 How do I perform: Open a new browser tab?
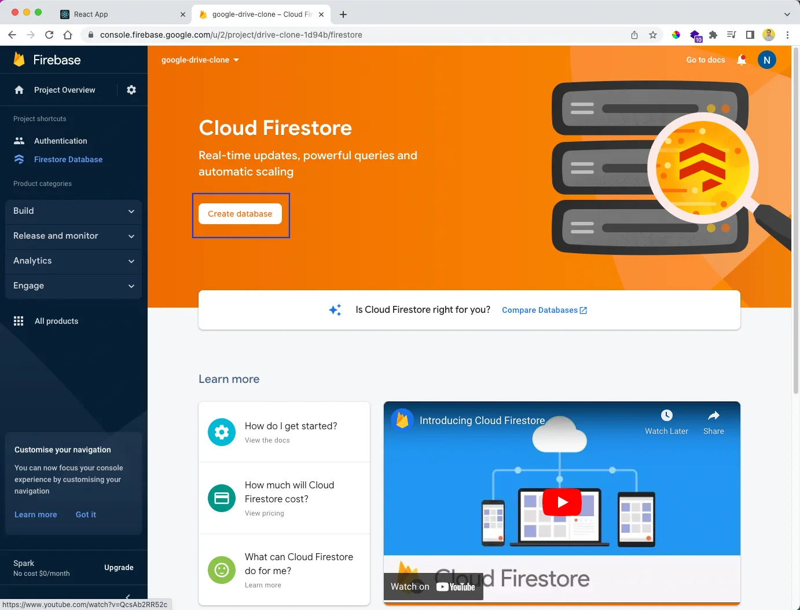coord(343,14)
